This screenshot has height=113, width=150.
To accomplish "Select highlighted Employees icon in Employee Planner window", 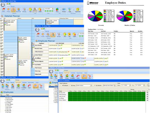I will tap(53, 35).
